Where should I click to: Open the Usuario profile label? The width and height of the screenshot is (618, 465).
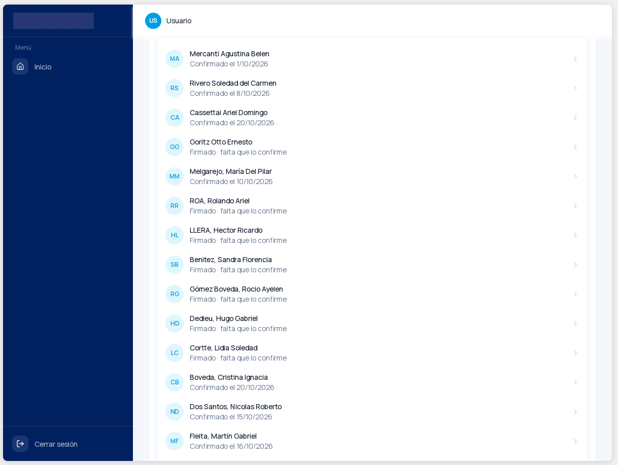coord(179,21)
